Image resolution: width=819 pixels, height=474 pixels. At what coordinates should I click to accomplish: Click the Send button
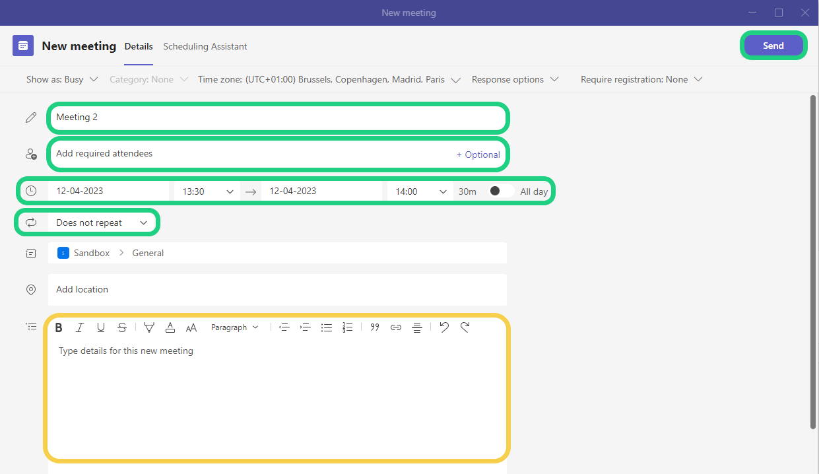pyautogui.click(x=773, y=46)
